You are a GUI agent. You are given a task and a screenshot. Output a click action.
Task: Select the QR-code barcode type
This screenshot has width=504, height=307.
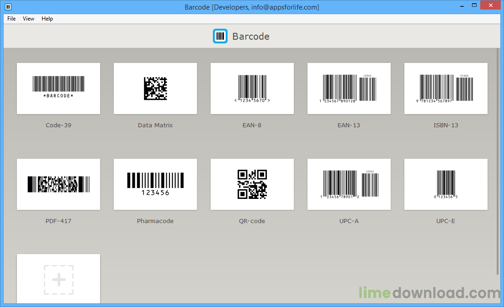[x=252, y=184]
